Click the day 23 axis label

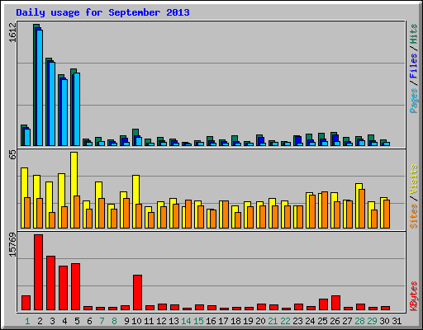297,321
